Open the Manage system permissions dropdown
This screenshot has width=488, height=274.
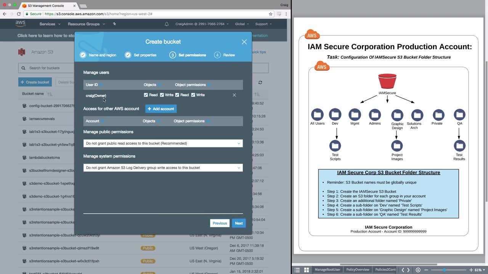[x=163, y=168]
